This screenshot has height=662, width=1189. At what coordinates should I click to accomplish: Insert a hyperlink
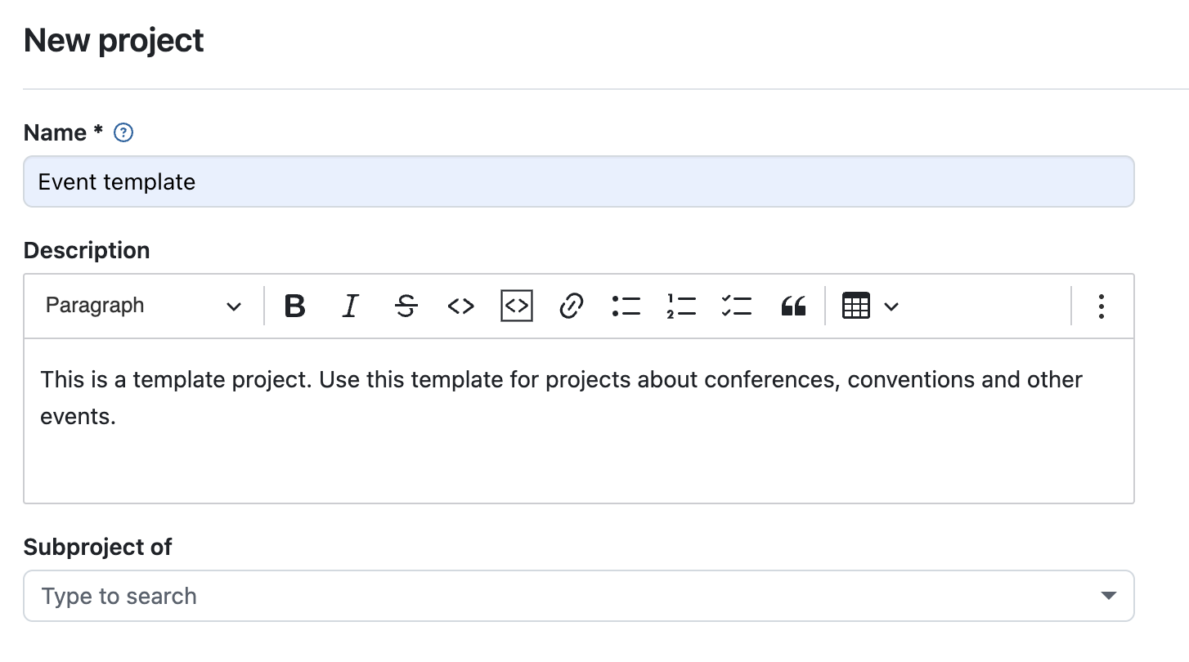[571, 306]
